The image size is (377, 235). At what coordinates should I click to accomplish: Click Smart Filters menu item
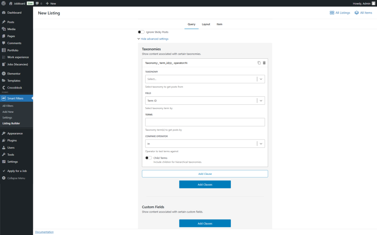(16, 98)
